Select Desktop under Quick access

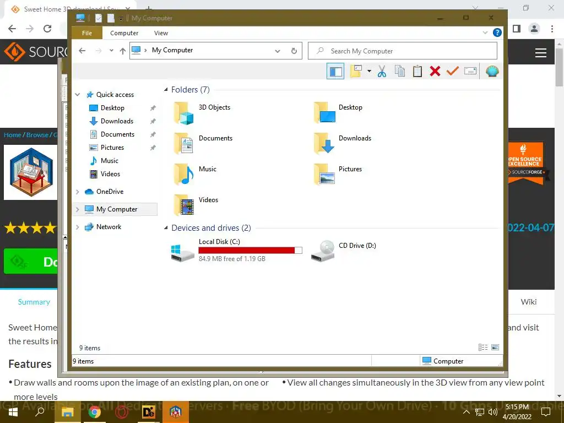click(112, 108)
